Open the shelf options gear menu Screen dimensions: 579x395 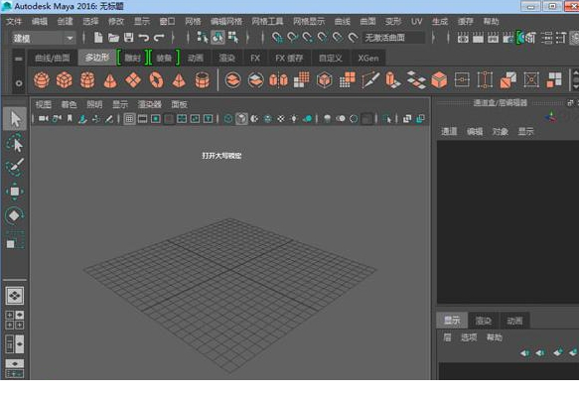19,83
